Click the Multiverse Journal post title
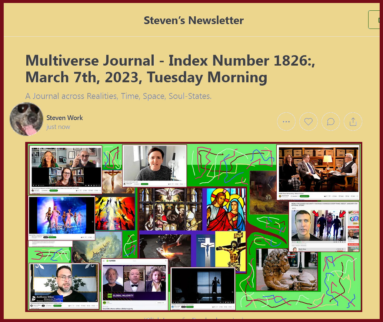 (170, 69)
